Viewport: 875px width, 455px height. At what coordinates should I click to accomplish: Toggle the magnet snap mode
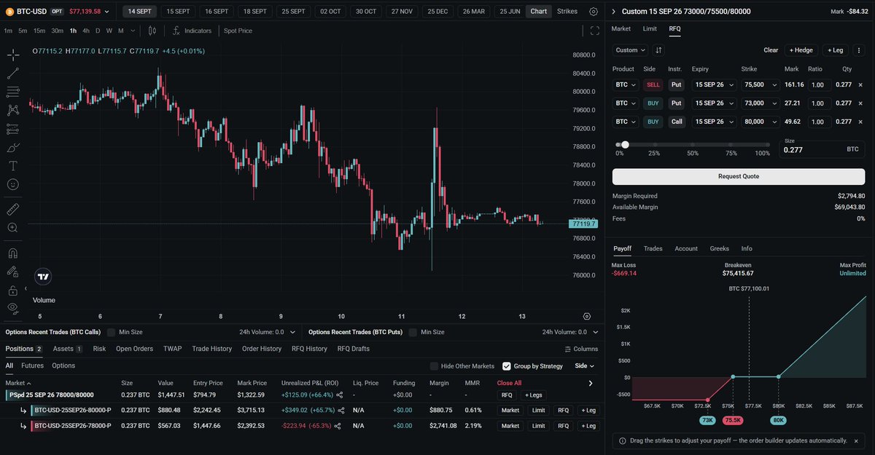pyautogui.click(x=13, y=253)
